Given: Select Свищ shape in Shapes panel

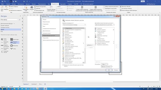Looking at the screenshot, I should (x=13, y=49).
